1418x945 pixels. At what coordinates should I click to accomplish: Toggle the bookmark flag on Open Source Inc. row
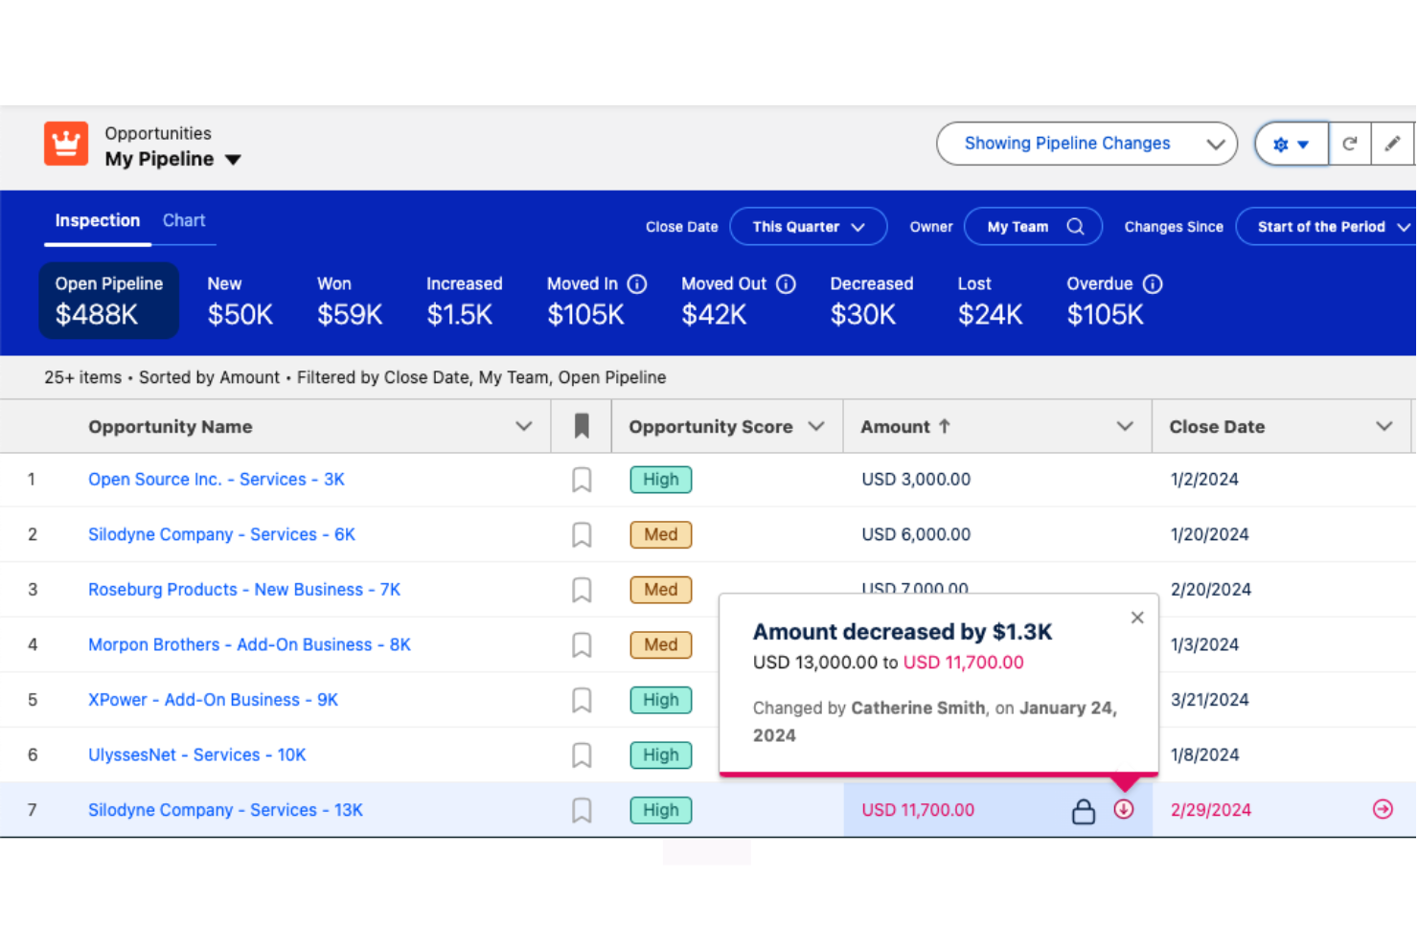(582, 480)
